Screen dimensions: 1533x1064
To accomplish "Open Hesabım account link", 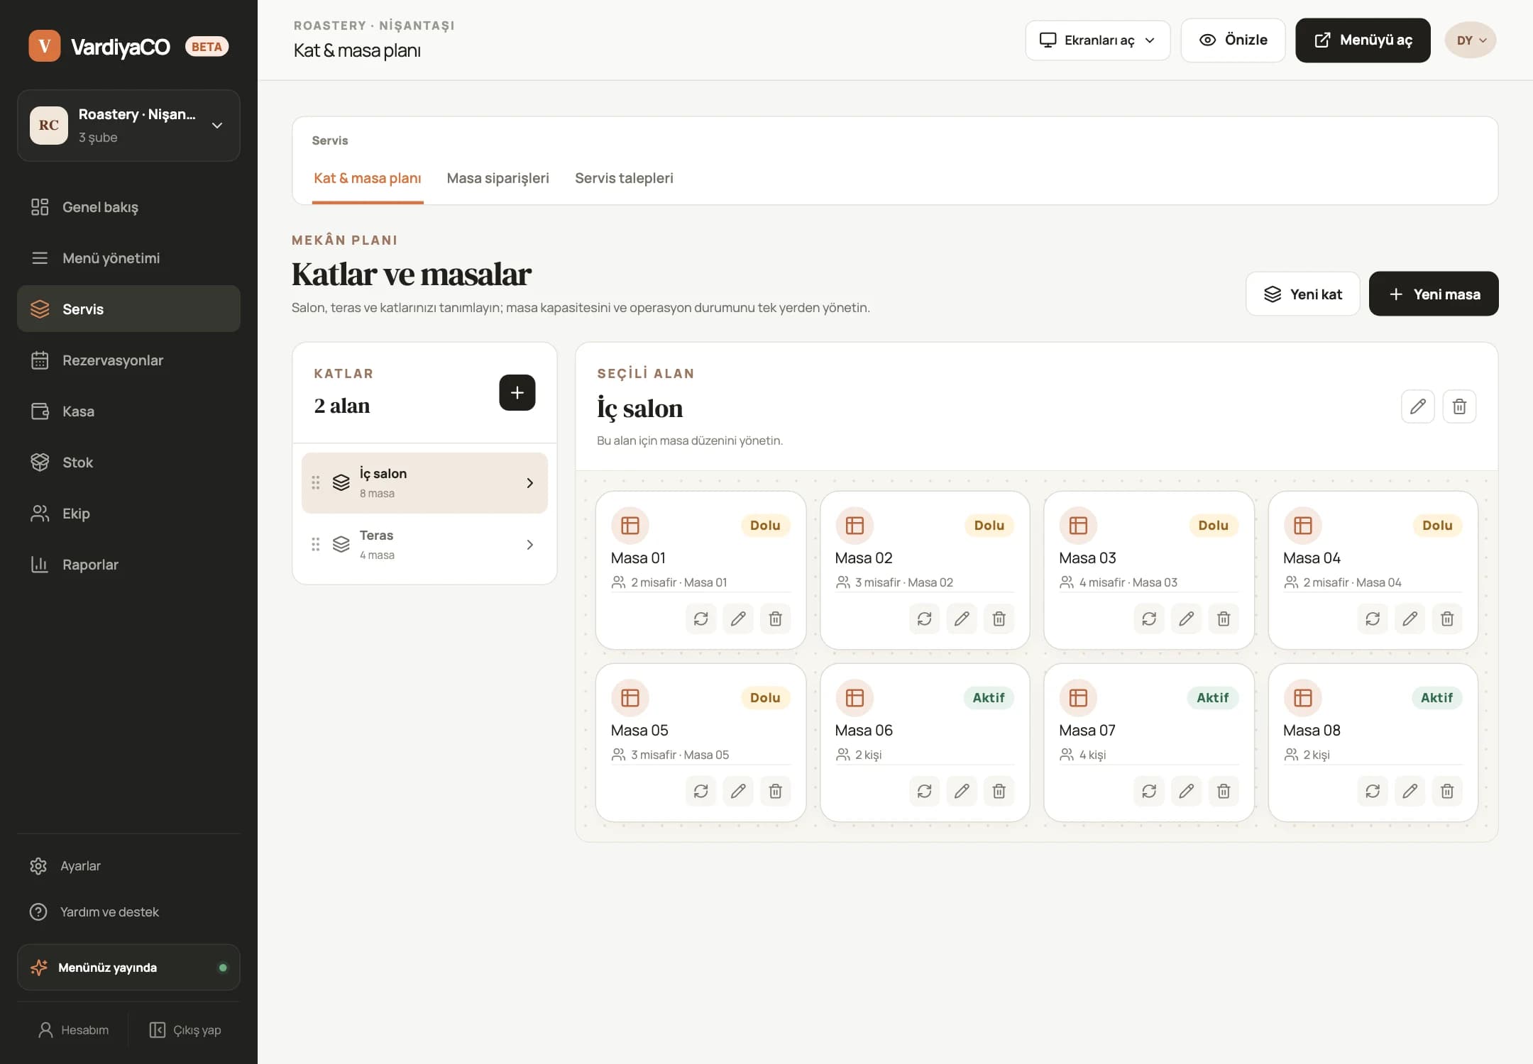I will (x=74, y=1030).
